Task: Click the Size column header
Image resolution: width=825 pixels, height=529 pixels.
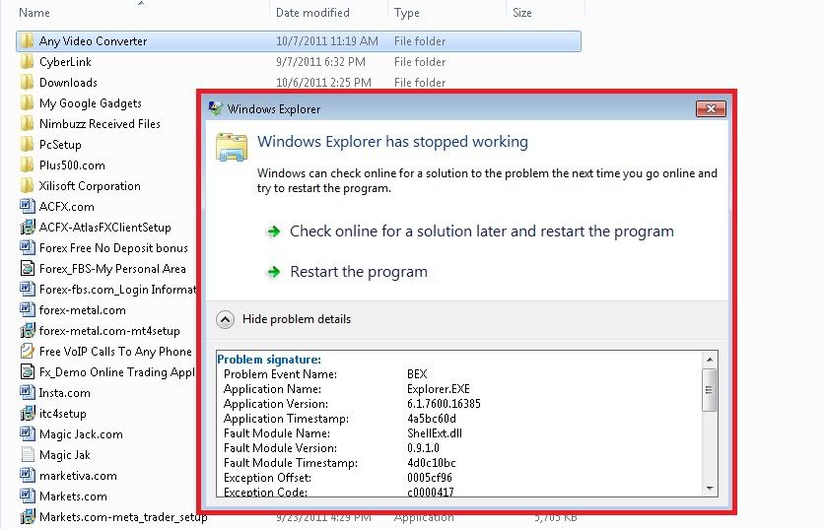Action: point(522,13)
